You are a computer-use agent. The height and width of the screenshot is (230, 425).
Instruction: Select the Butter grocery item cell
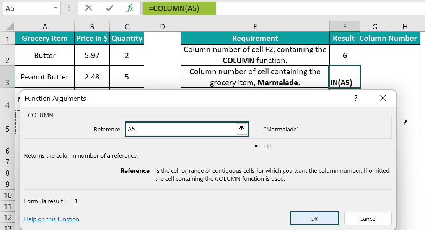[45, 55]
